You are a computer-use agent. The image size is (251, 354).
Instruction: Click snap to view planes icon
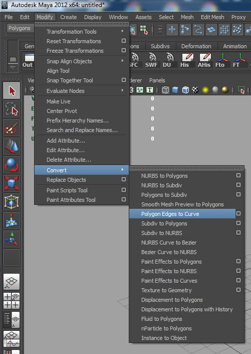(x=211, y=30)
